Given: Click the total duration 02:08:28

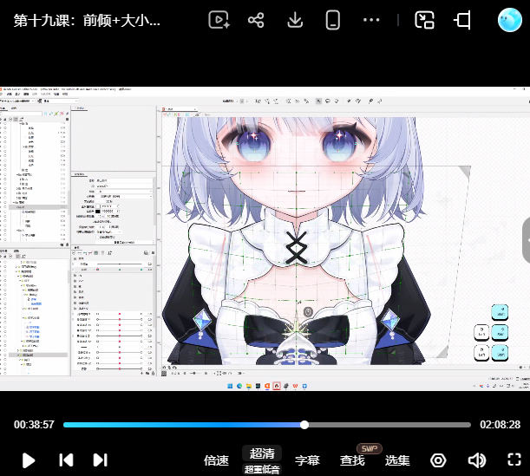Looking at the screenshot, I should 500,425.
